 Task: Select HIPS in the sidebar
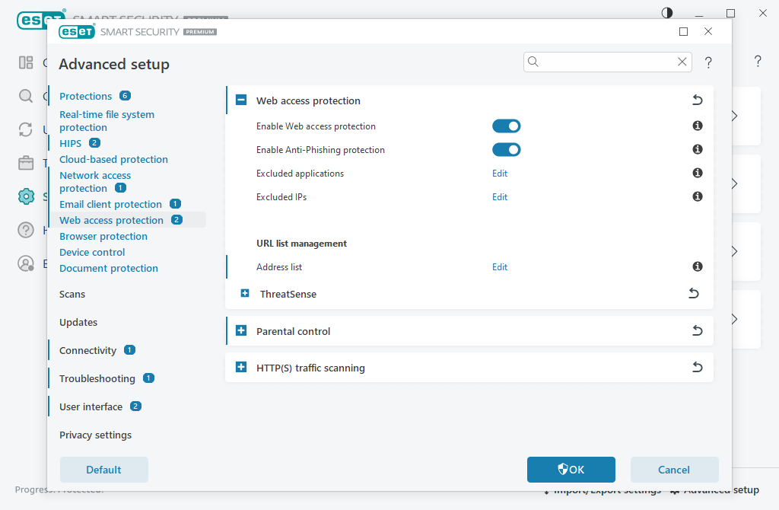click(70, 143)
